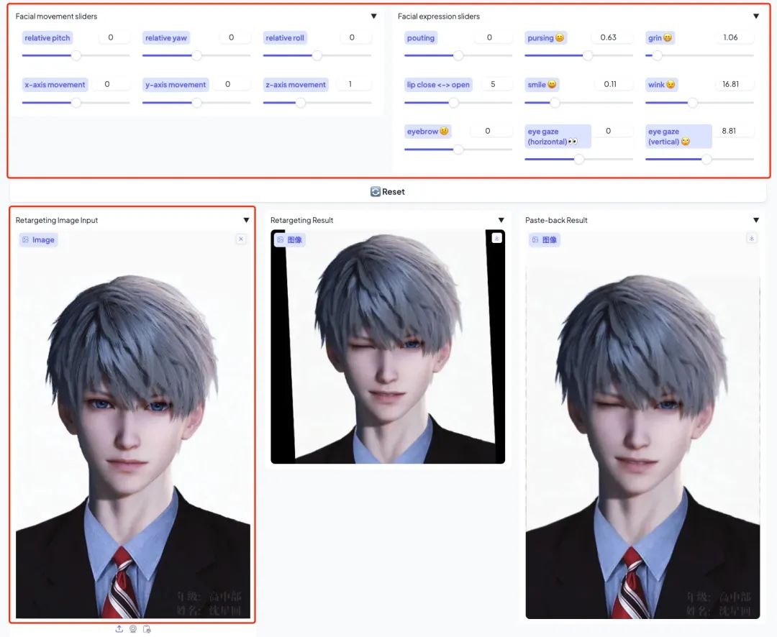
Task: Click the z-axis movement label
Action: (296, 85)
